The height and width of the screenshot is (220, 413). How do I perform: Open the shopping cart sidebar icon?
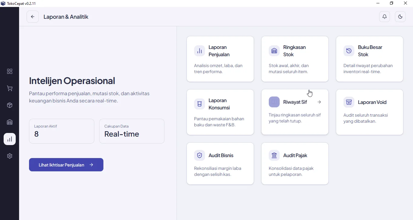10,88
